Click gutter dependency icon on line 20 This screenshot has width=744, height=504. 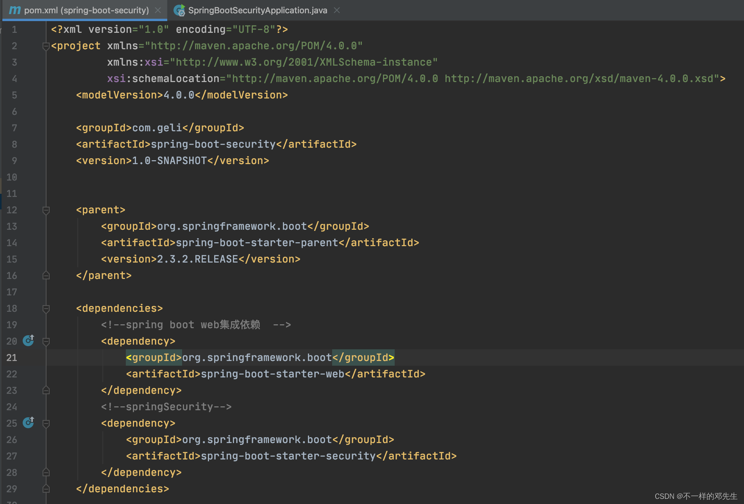tap(29, 340)
